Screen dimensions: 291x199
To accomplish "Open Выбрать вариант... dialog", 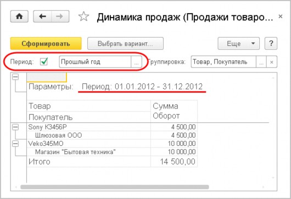I will coord(125,43).
